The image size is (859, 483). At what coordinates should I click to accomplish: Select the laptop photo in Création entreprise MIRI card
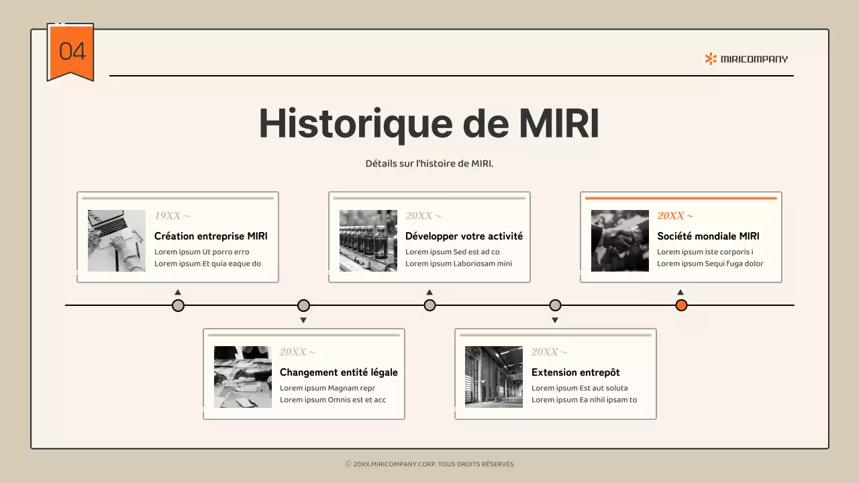116,240
